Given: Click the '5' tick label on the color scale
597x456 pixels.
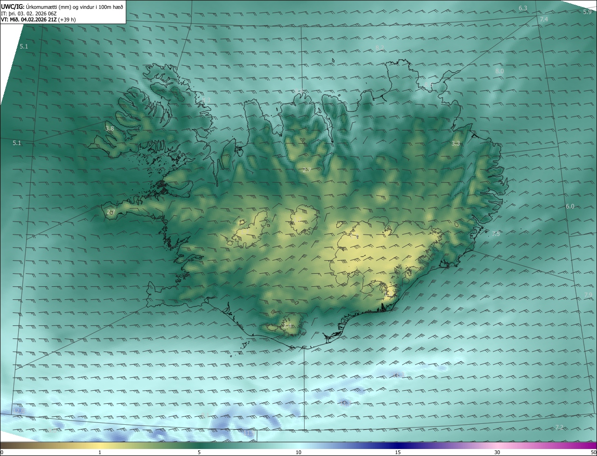Looking at the screenshot, I should pos(199,452).
